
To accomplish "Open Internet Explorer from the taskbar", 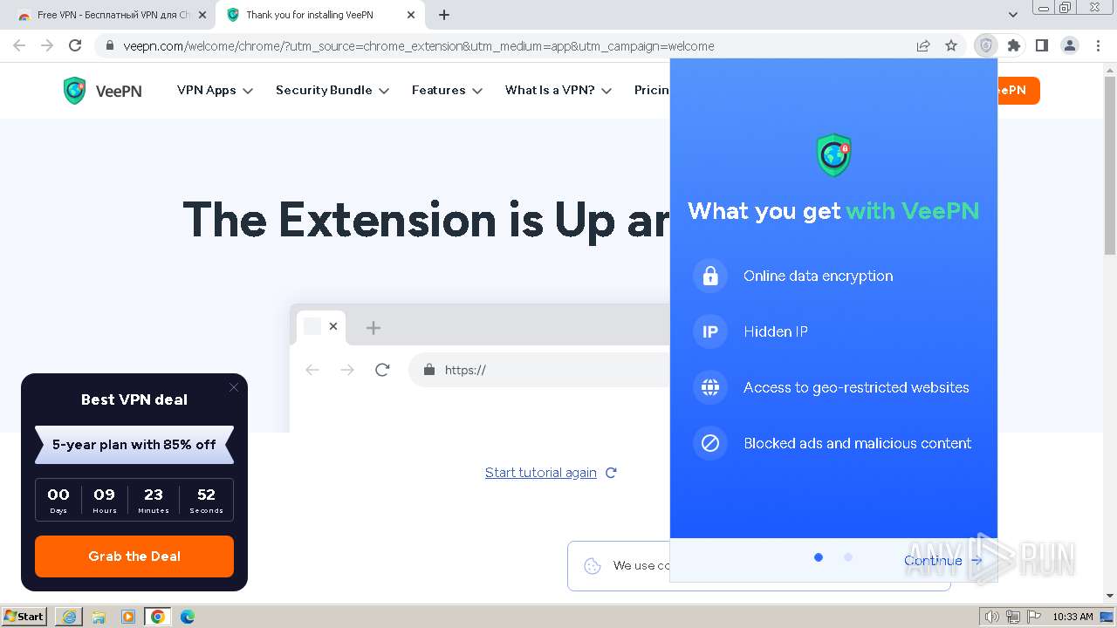I will tap(69, 617).
